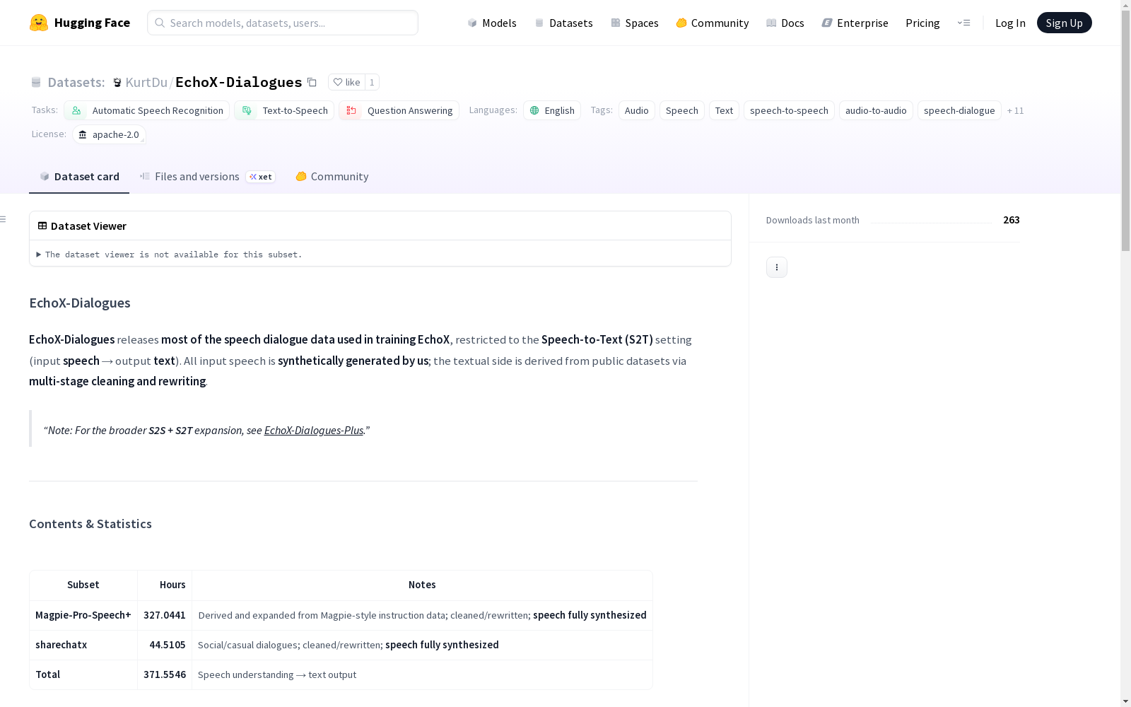Click the Dataset Viewer heading
This screenshot has width=1131, height=707.
(x=88, y=226)
